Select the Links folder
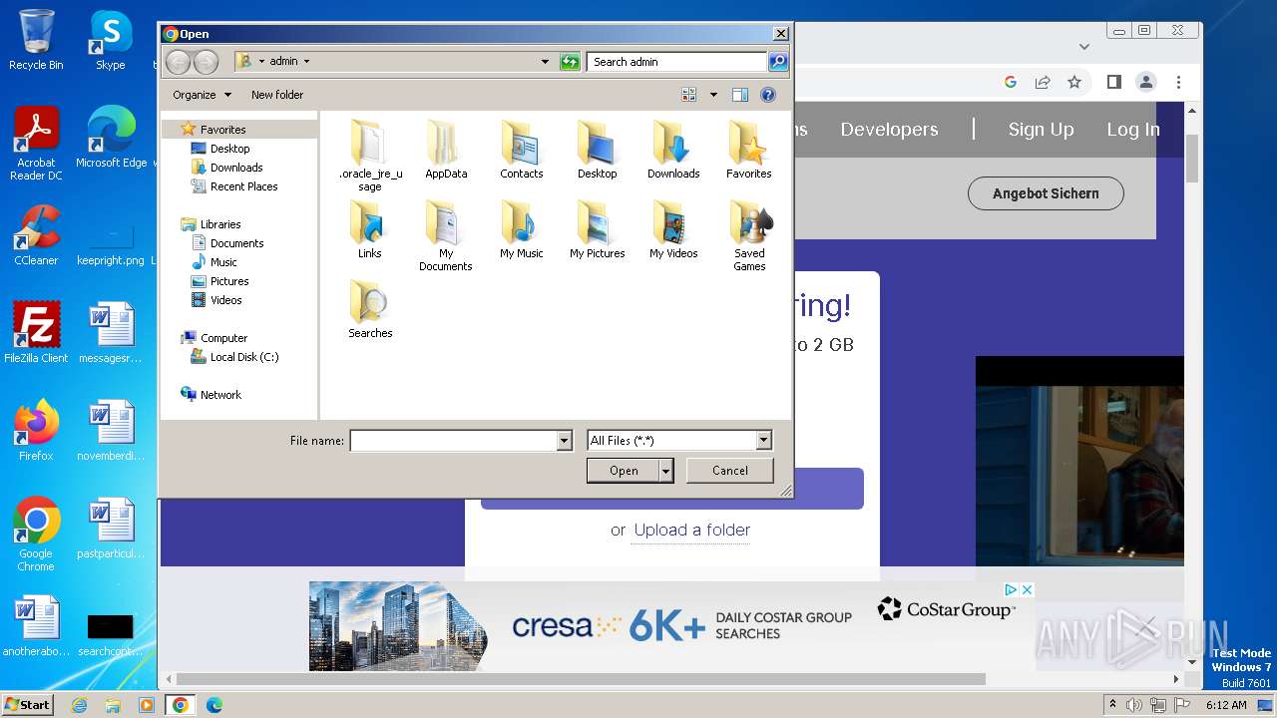This screenshot has width=1277, height=718. coord(370,229)
